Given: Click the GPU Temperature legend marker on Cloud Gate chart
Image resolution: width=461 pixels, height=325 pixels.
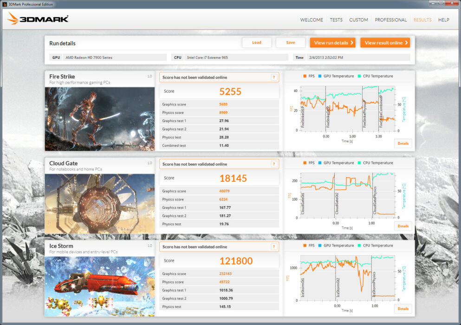Looking at the screenshot, I should click(319, 162).
